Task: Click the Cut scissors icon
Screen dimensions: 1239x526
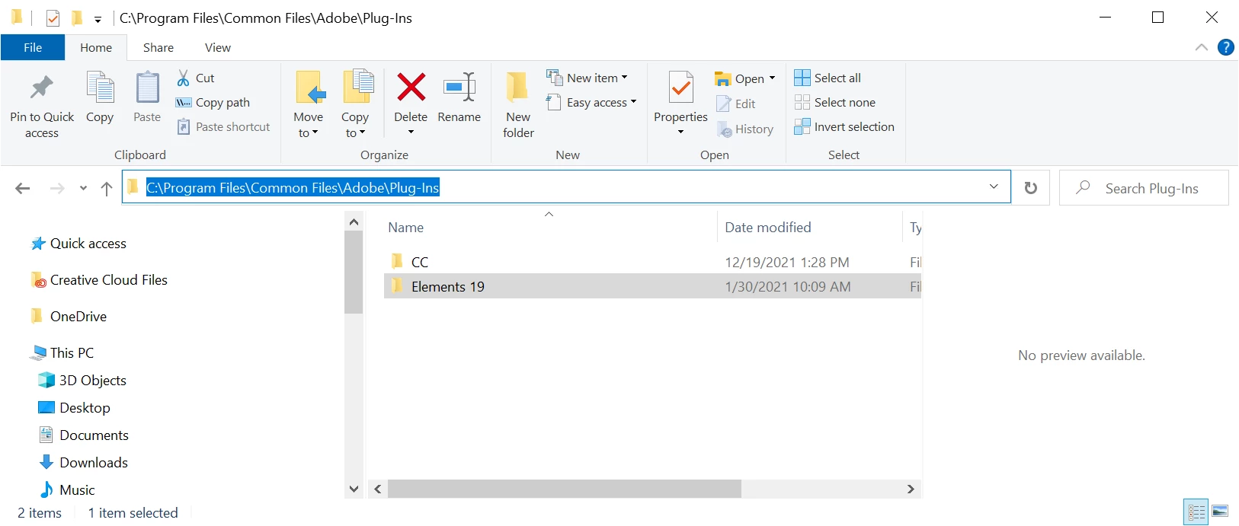Action: [x=184, y=78]
